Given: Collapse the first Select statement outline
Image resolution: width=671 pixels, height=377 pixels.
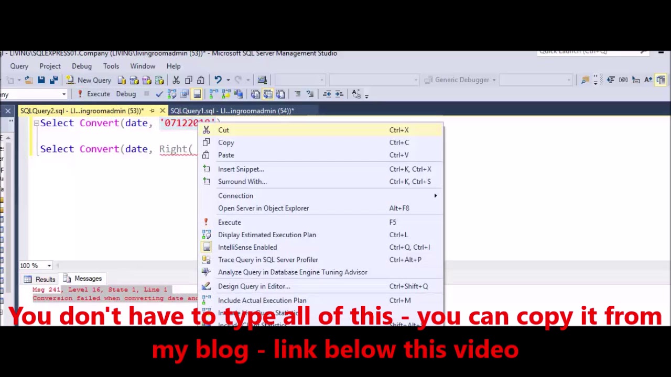Looking at the screenshot, I should (x=36, y=123).
